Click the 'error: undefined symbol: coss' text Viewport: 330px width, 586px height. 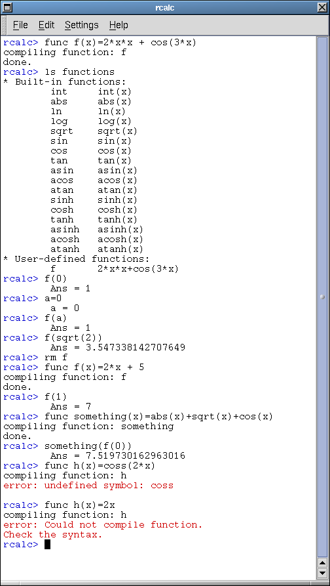(88, 486)
